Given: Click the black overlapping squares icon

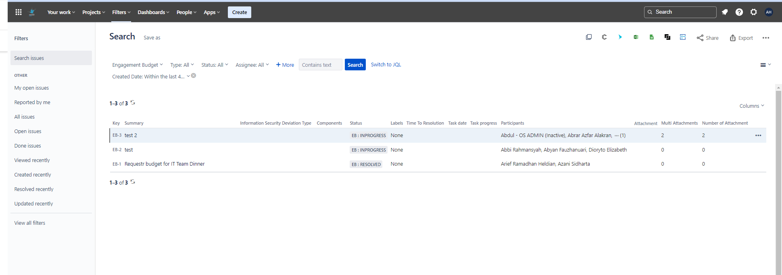Looking at the screenshot, I should (667, 37).
